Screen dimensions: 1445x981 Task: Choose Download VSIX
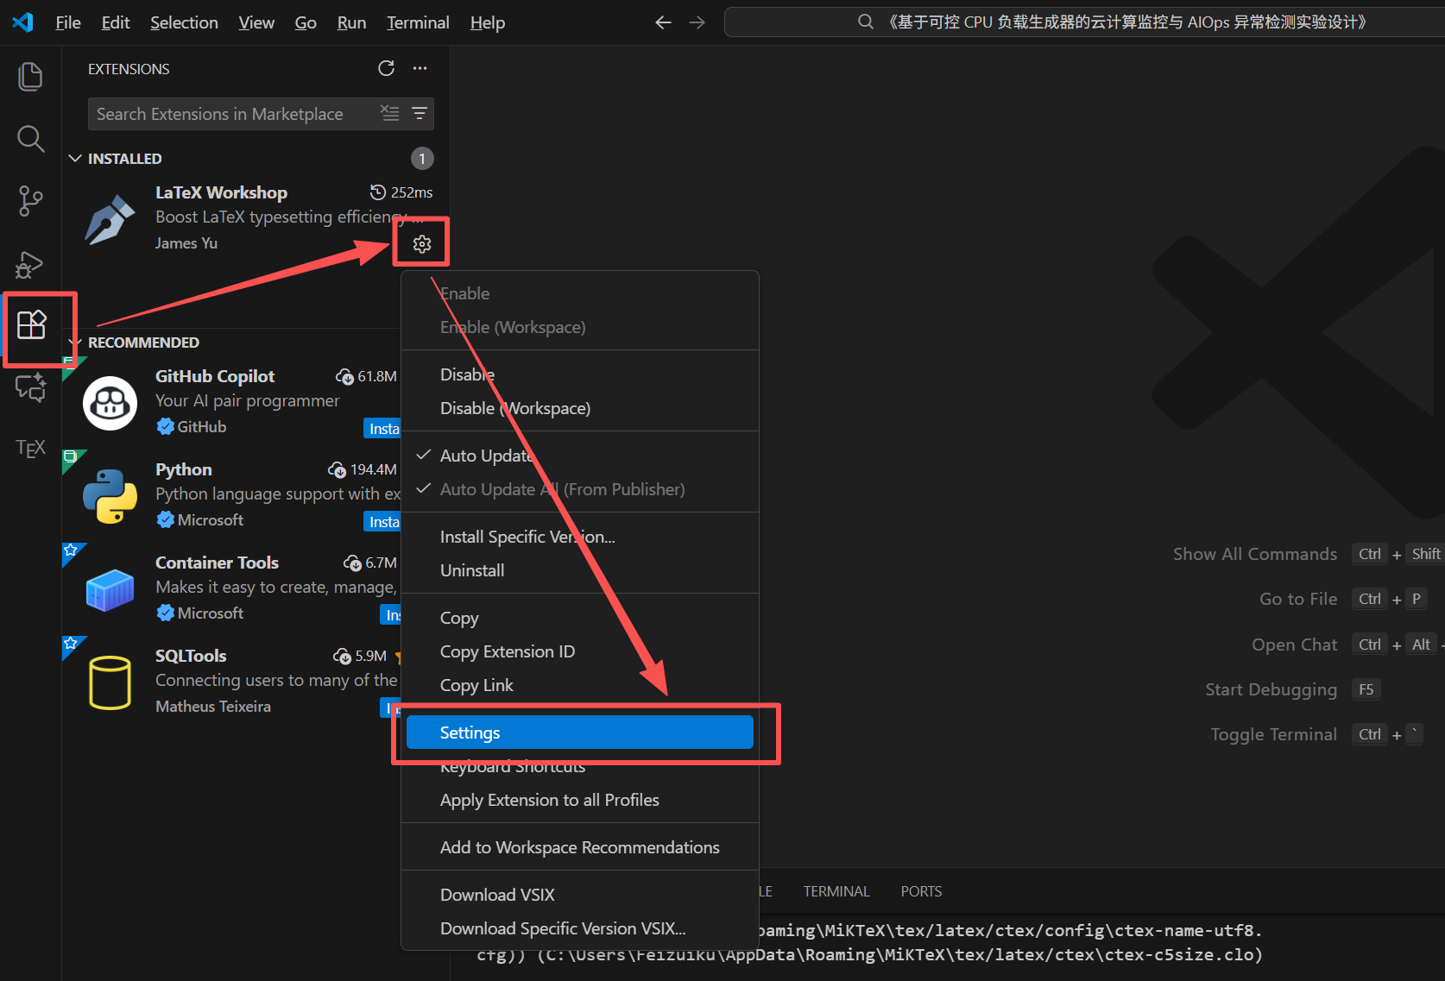(580, 895)
